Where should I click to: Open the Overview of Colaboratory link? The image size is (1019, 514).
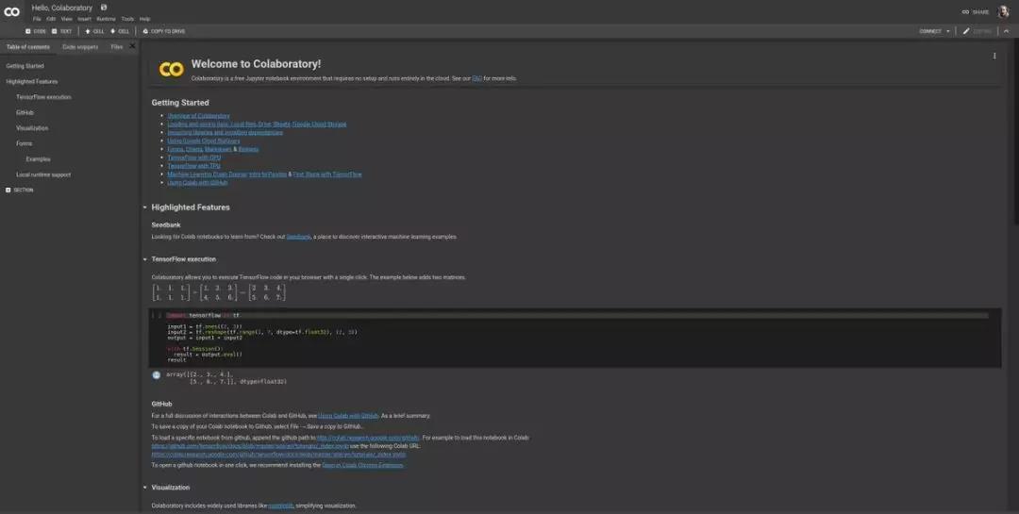(198, 116)
